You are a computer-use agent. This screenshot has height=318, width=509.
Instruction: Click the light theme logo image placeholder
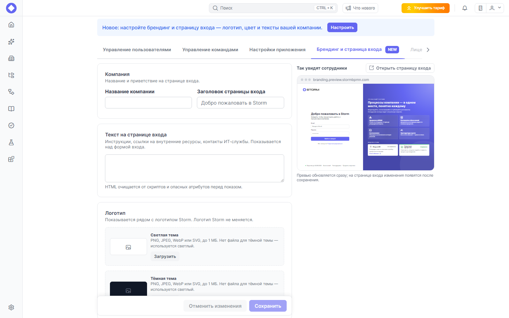128,247
